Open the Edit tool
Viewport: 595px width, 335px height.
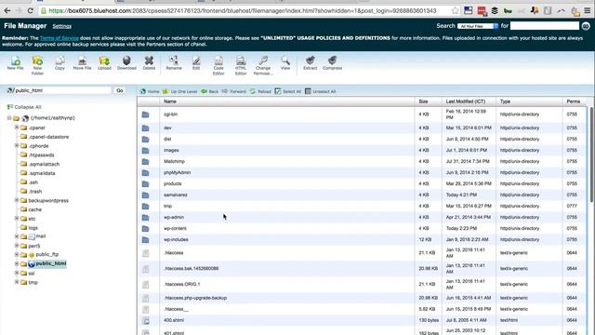(x=196, y=63)
